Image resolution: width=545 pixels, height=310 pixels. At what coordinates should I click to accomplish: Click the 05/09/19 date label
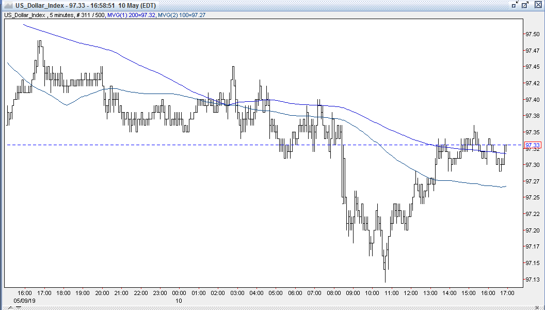click(x=24, y=300)
